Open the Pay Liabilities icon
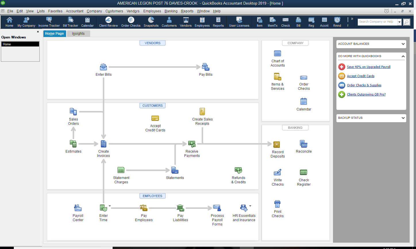The image size is (416, 249). coord(180,208)
